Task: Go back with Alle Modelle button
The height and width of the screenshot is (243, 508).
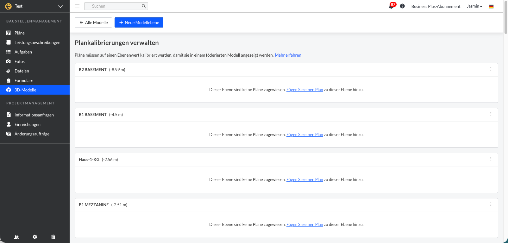Action: [93, 22]
